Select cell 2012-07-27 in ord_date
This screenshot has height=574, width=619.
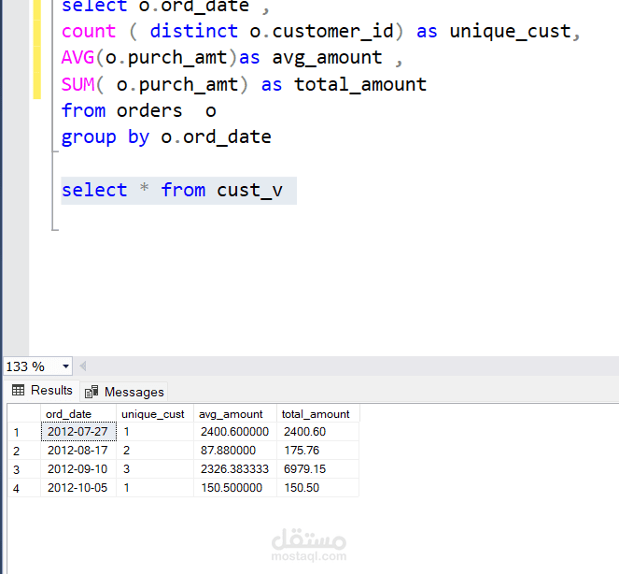78,432
